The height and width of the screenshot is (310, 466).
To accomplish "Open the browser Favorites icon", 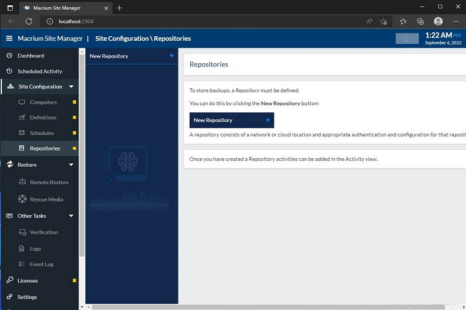I will (x=403, y=21).
